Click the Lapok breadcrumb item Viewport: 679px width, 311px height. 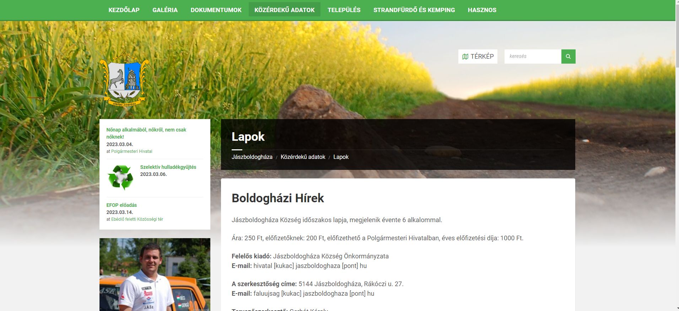coord(341,157)
